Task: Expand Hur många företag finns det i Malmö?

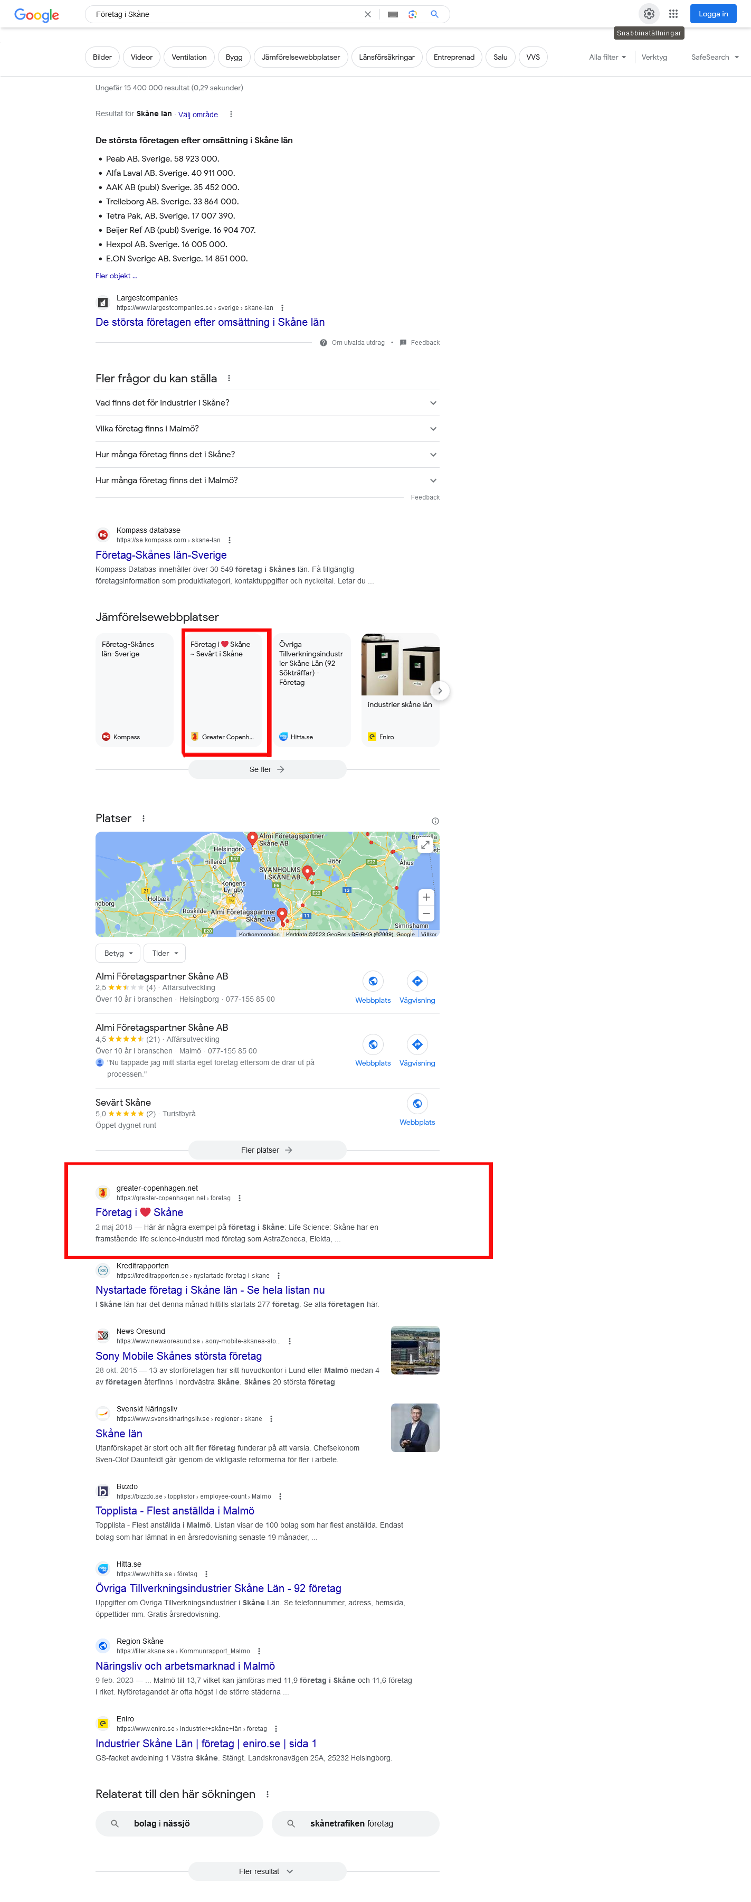Action: pyautogui.click(x=267, y=480)
